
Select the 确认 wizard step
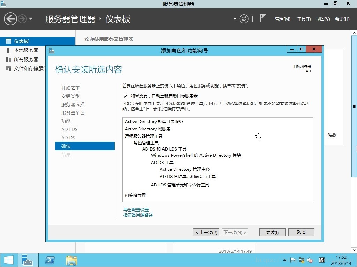[x=85, y=146]
